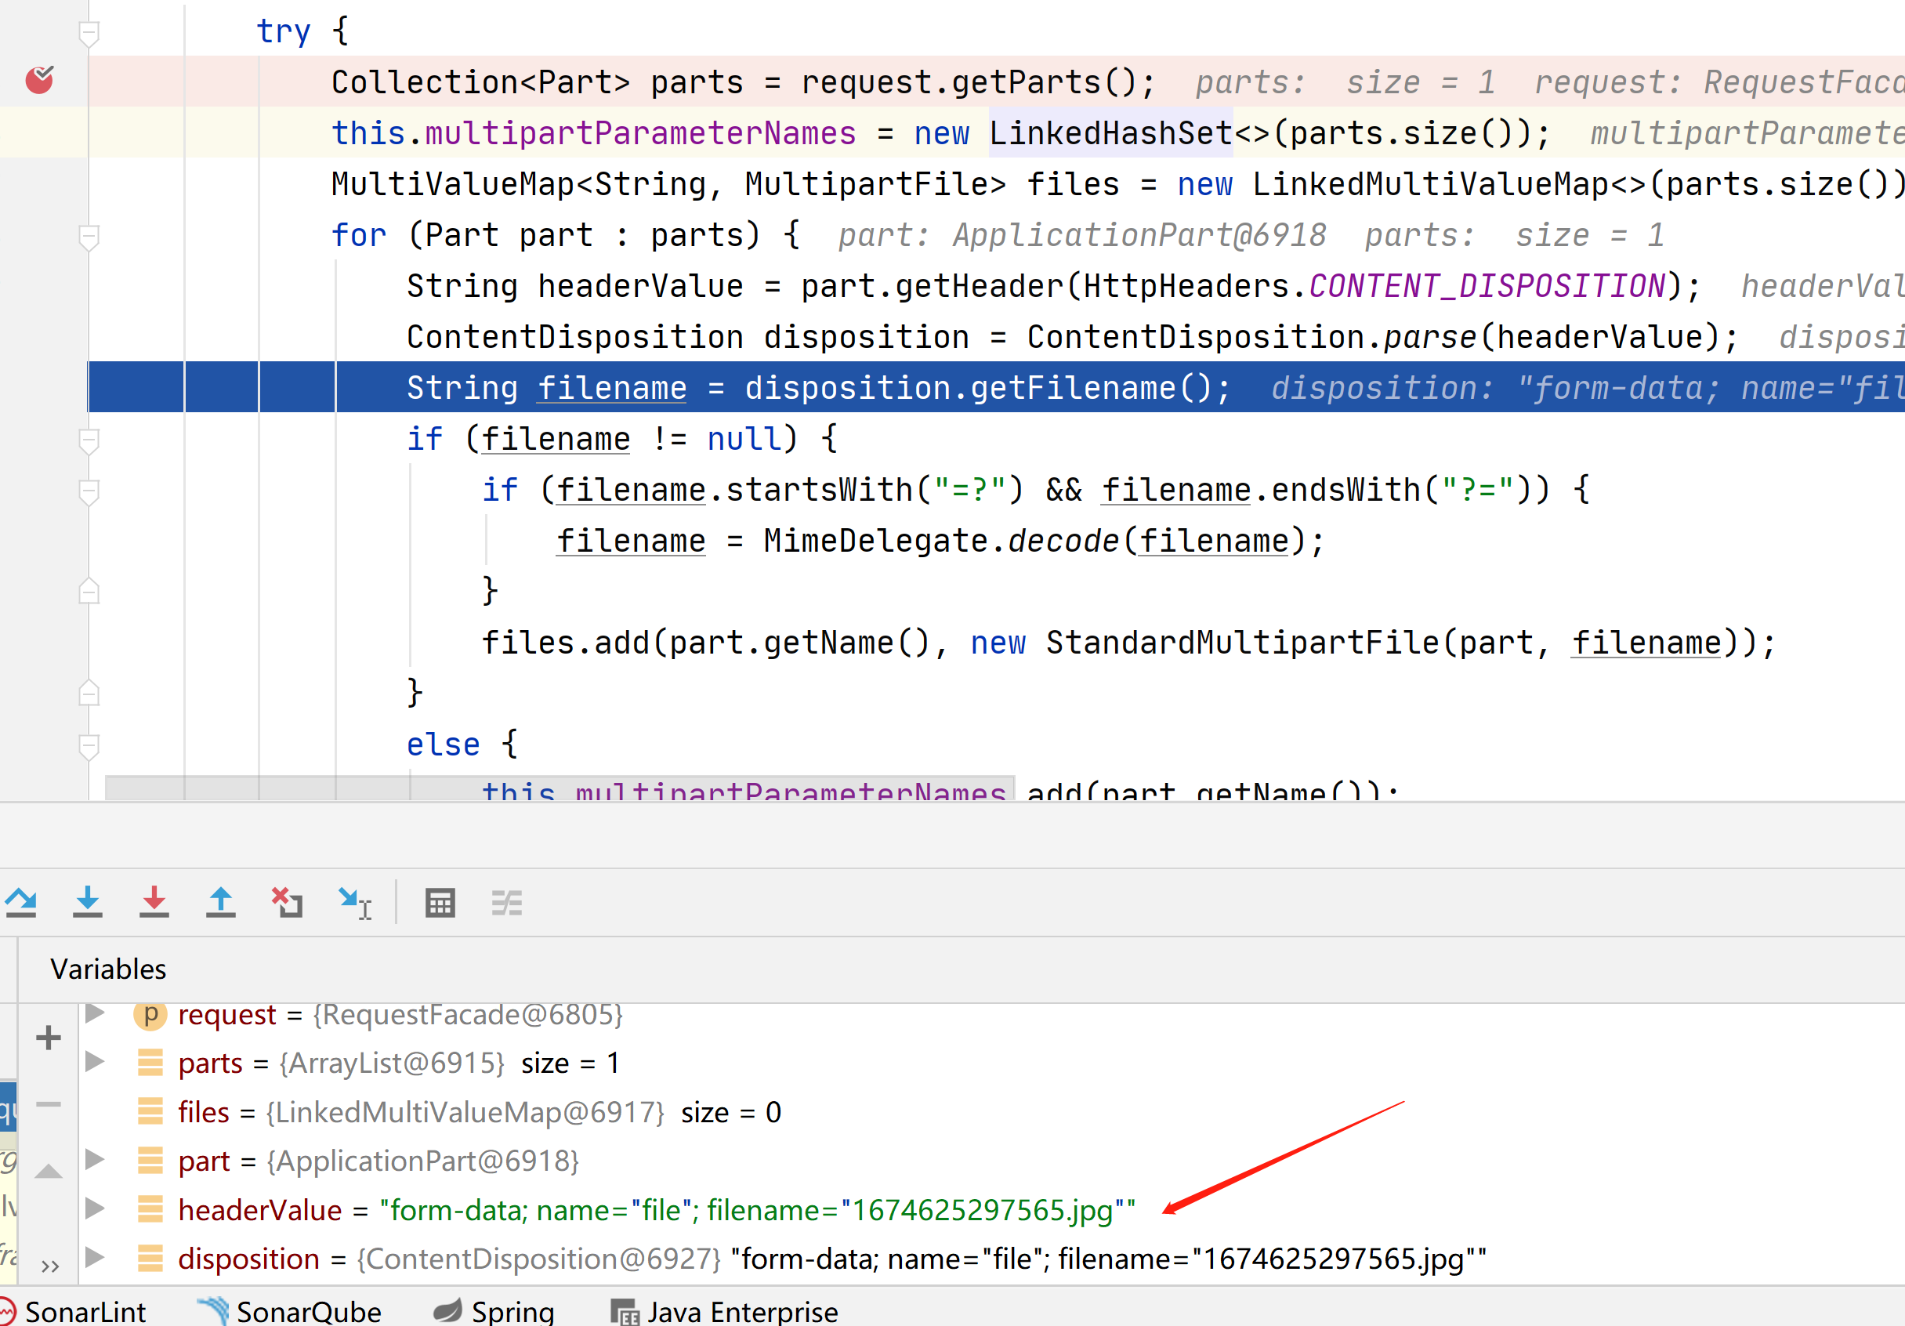Click the Drop Frame icon

(x=286, y=902)
